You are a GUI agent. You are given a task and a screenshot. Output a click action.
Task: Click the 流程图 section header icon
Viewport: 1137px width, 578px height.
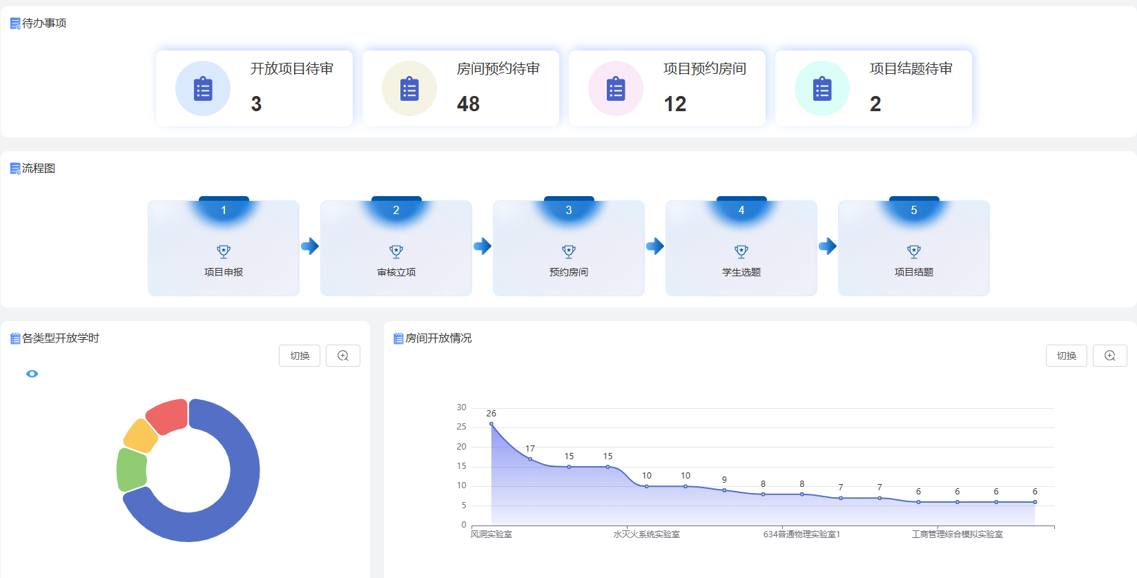(x=15, y=168)
